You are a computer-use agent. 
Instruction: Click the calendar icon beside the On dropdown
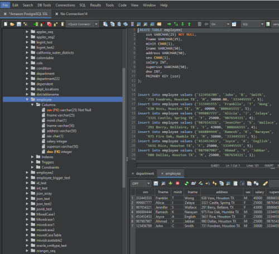pyautogui.click(x=234, y=24)
